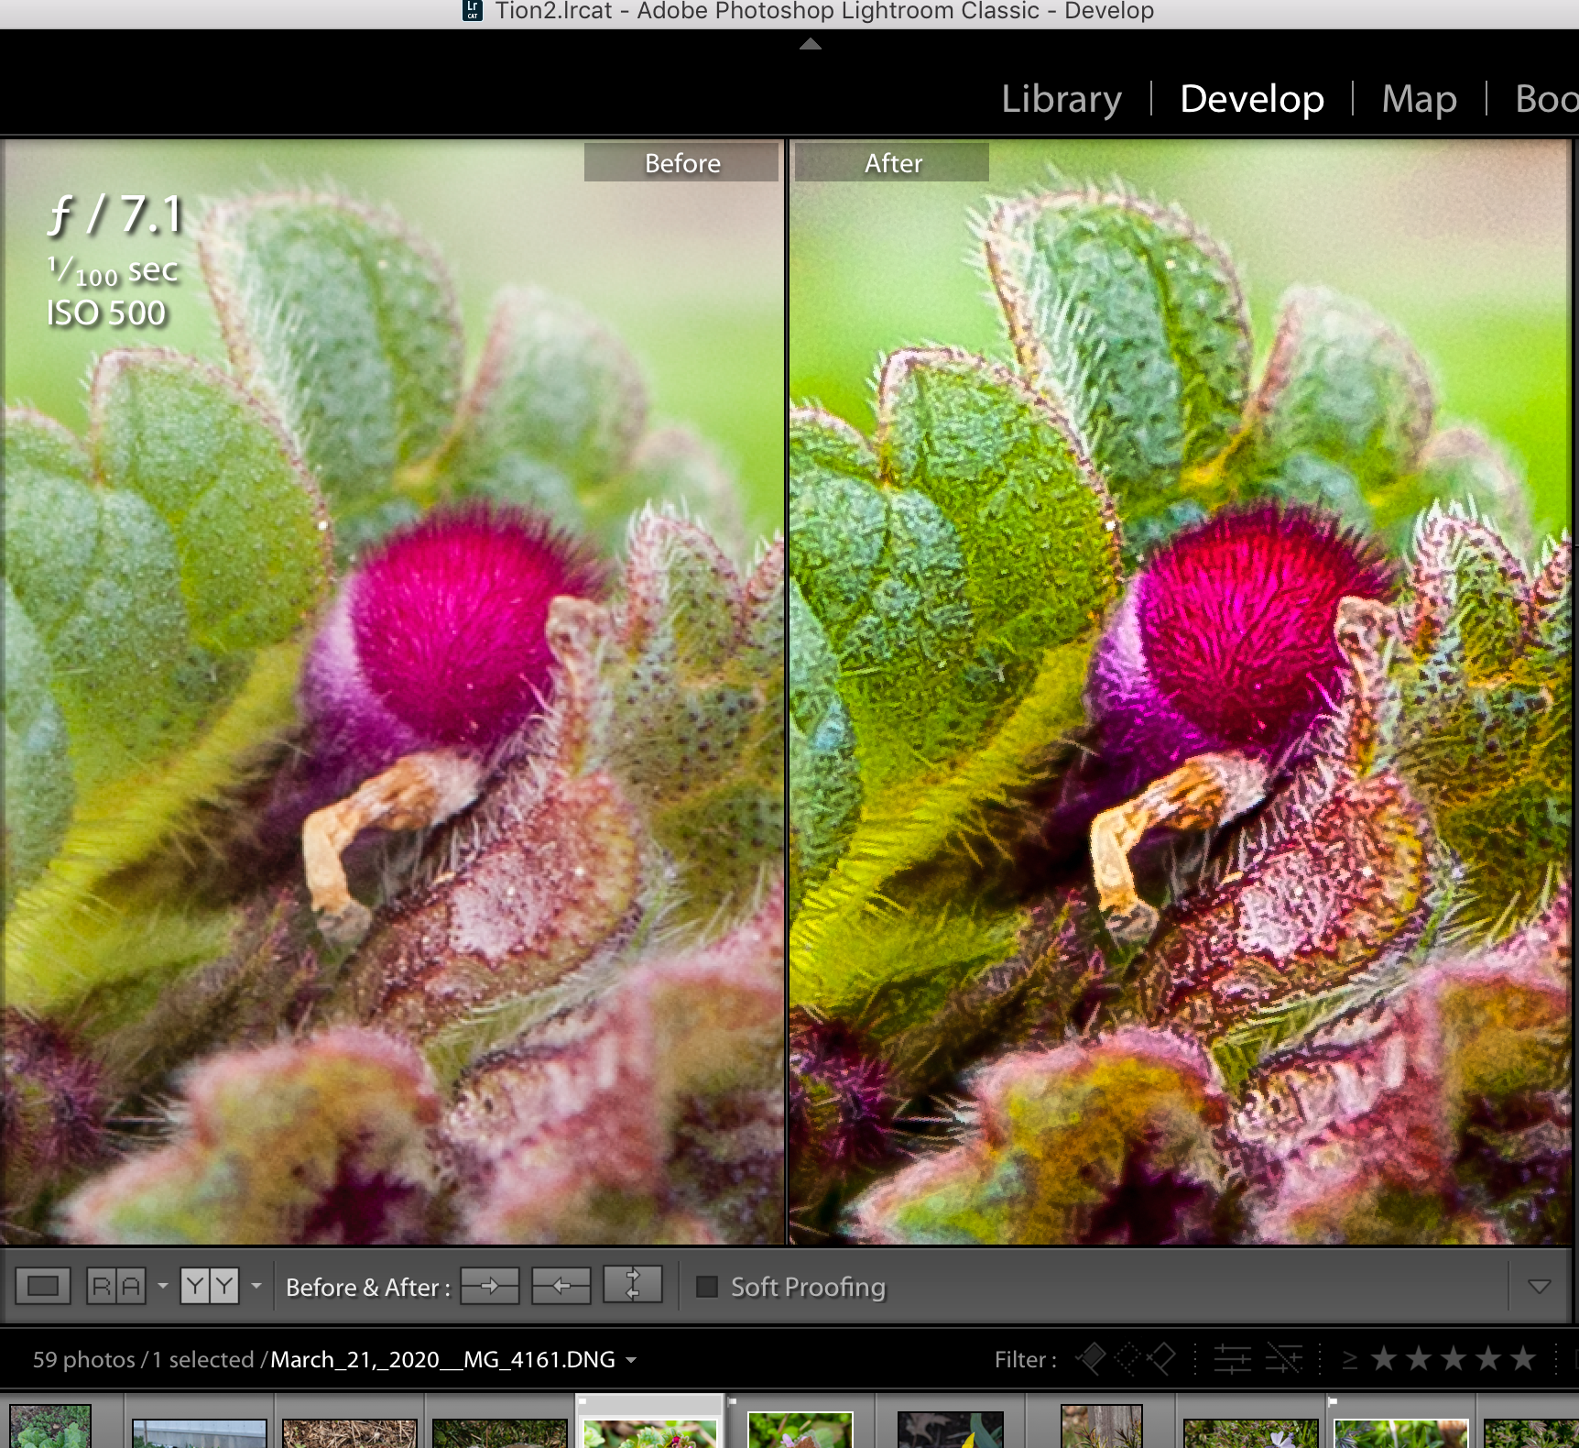This screenshot has height=1448, width=1579.
Task: Filter by two-star rating
Action: tap(1418, 1358)
